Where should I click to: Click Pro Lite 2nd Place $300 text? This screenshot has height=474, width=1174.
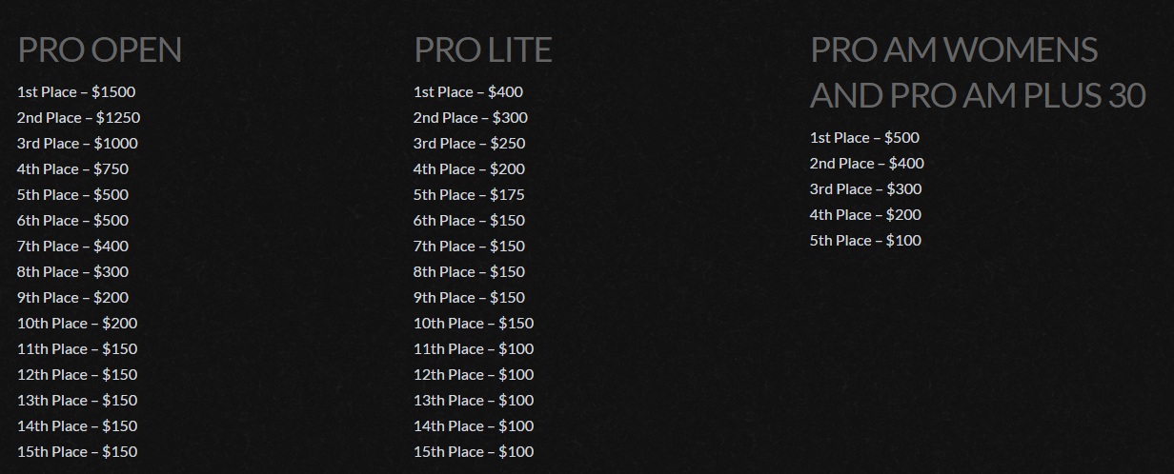click(470, 118)
